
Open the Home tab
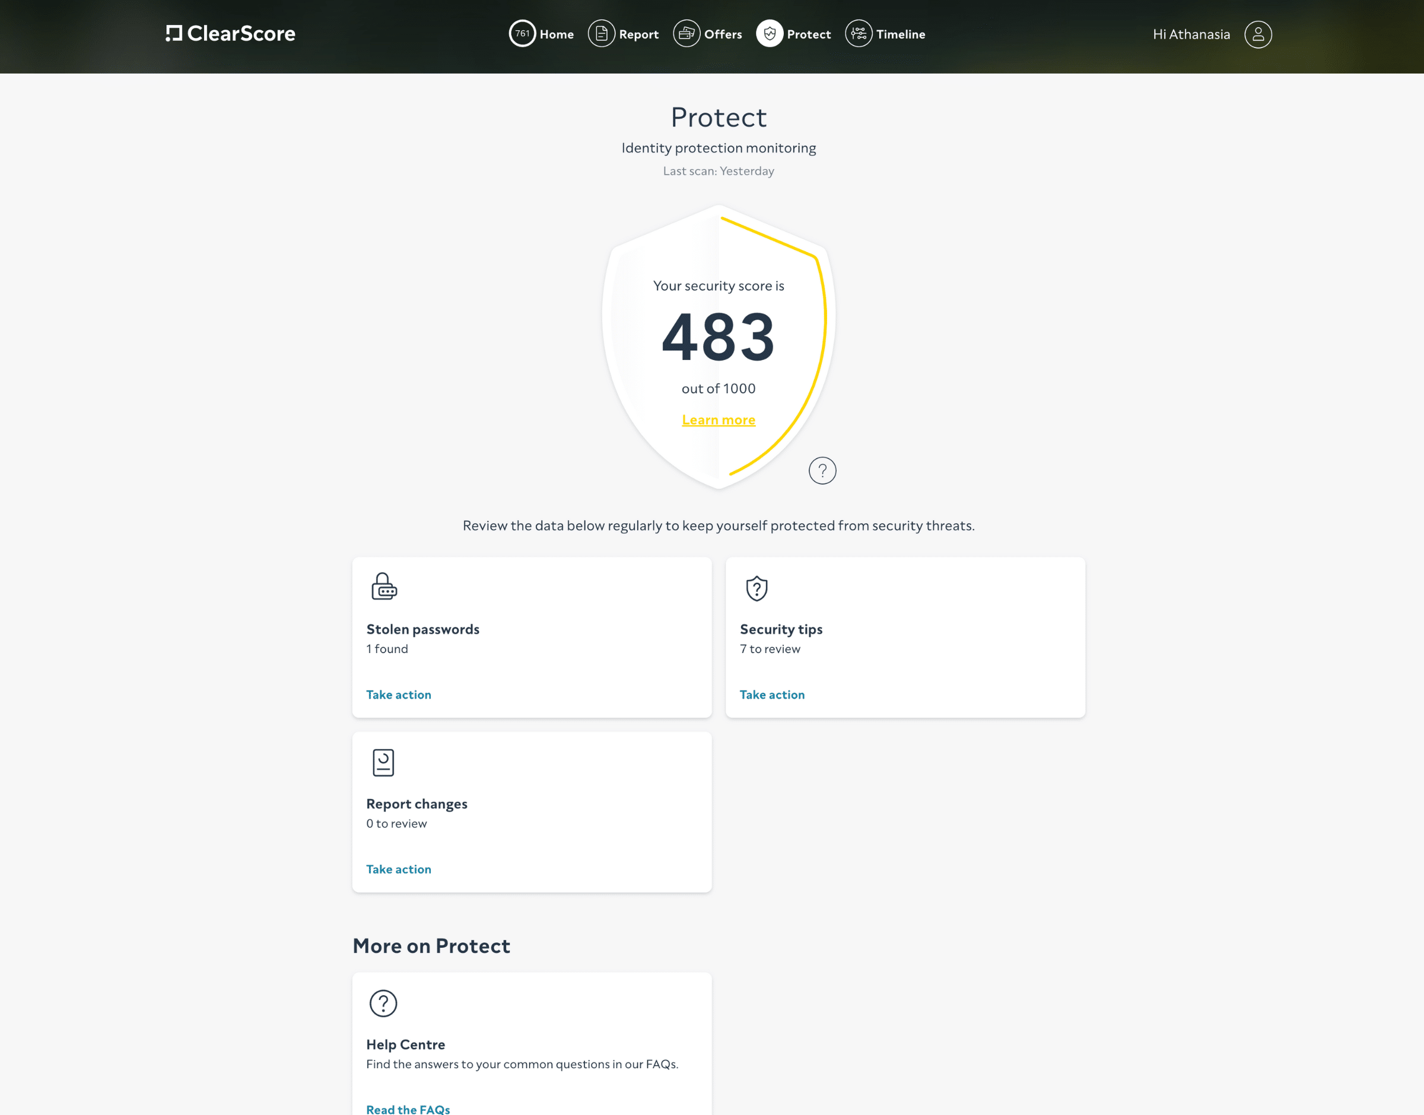click(557, 34)
